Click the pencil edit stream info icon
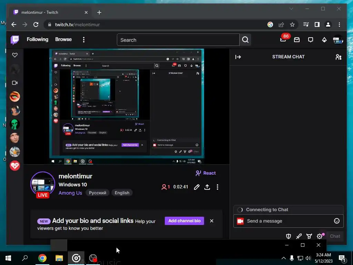 [197, 187]
